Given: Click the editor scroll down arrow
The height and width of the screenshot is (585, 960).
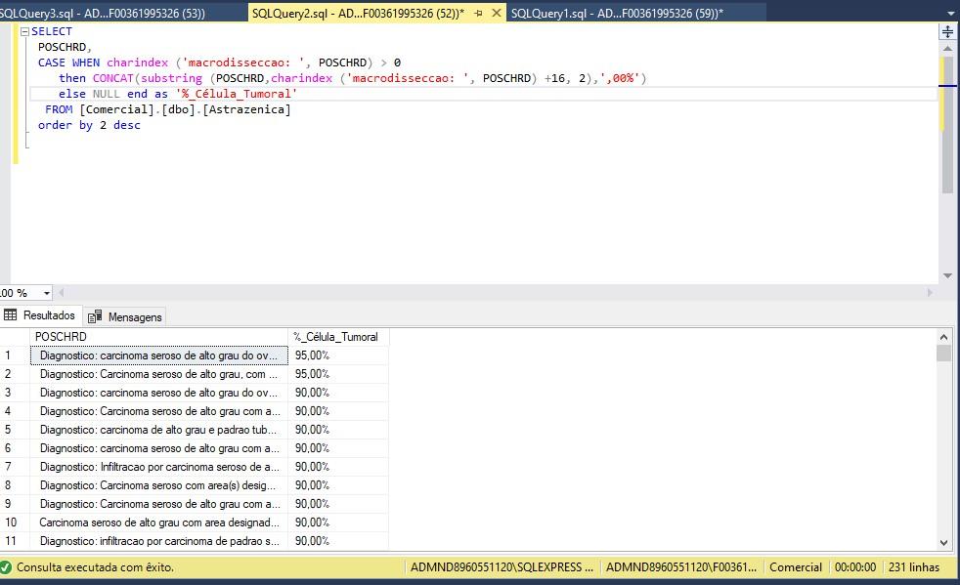Looking at the screenshot, I should pos(947,276).
